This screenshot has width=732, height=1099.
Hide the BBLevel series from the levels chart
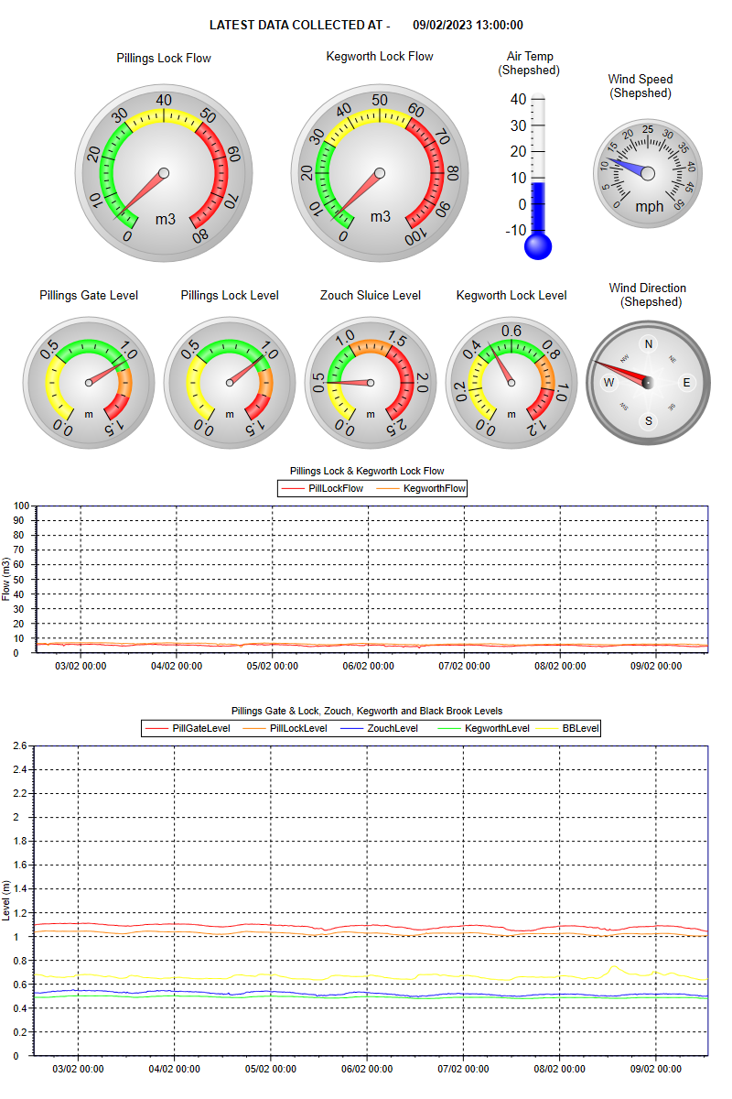click(x=578, y=728)
